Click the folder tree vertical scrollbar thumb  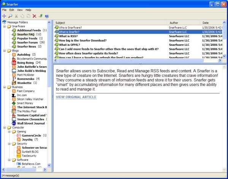49,56
